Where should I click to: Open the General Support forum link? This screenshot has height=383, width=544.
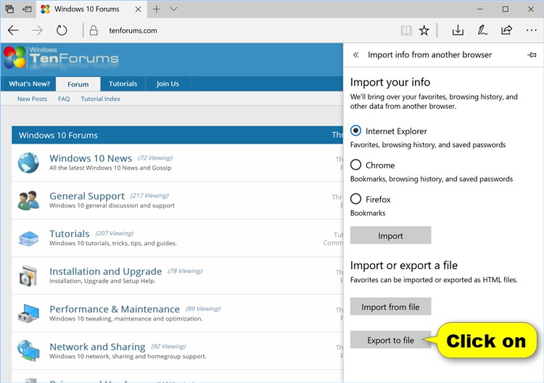point(87,196)
